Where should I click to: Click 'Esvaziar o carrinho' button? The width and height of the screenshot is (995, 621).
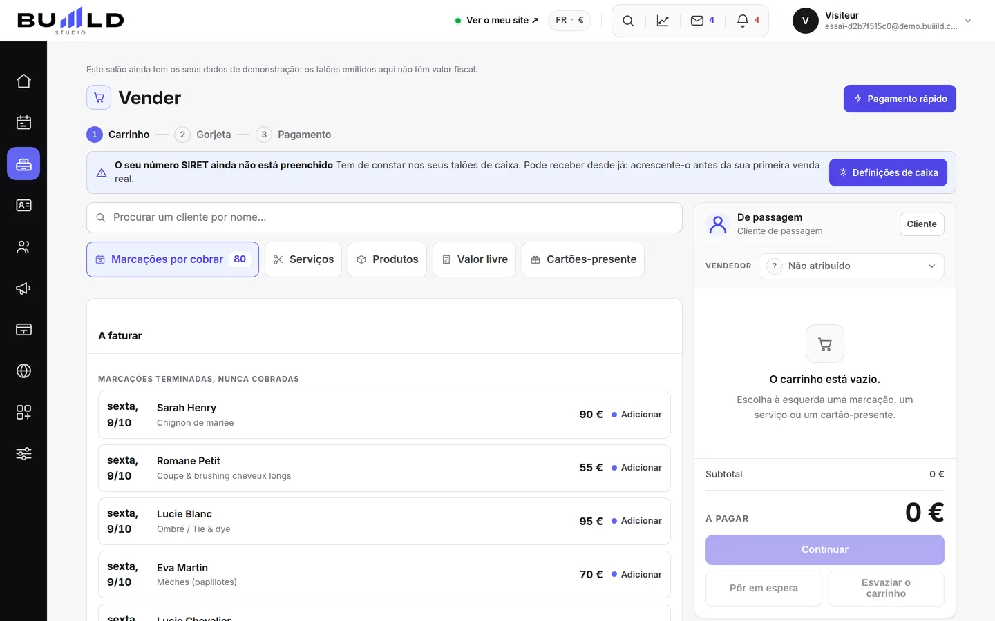(x=886, y=589)
